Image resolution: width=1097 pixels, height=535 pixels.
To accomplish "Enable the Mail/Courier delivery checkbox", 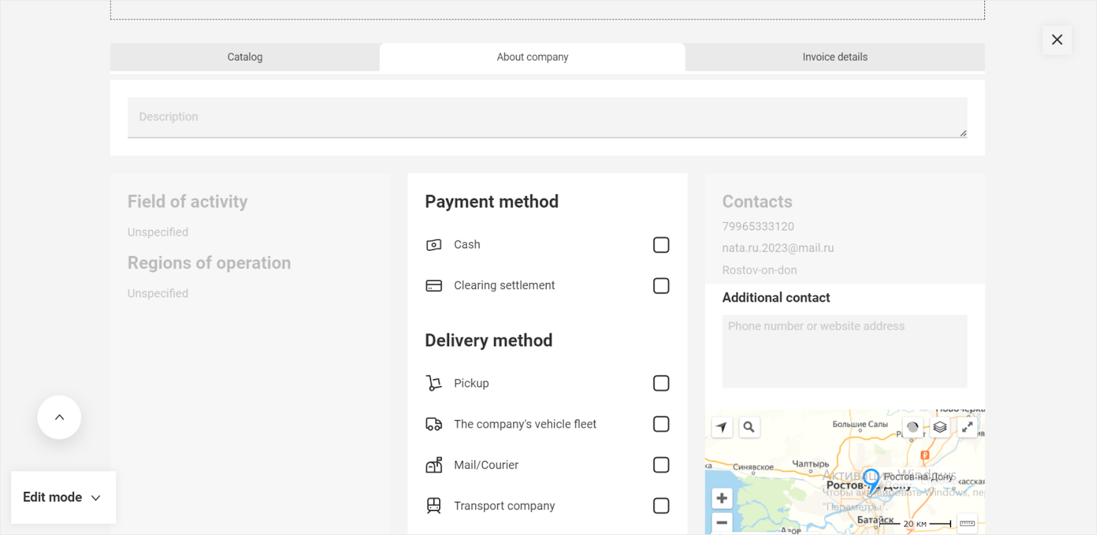I will (x=661, y=465).
